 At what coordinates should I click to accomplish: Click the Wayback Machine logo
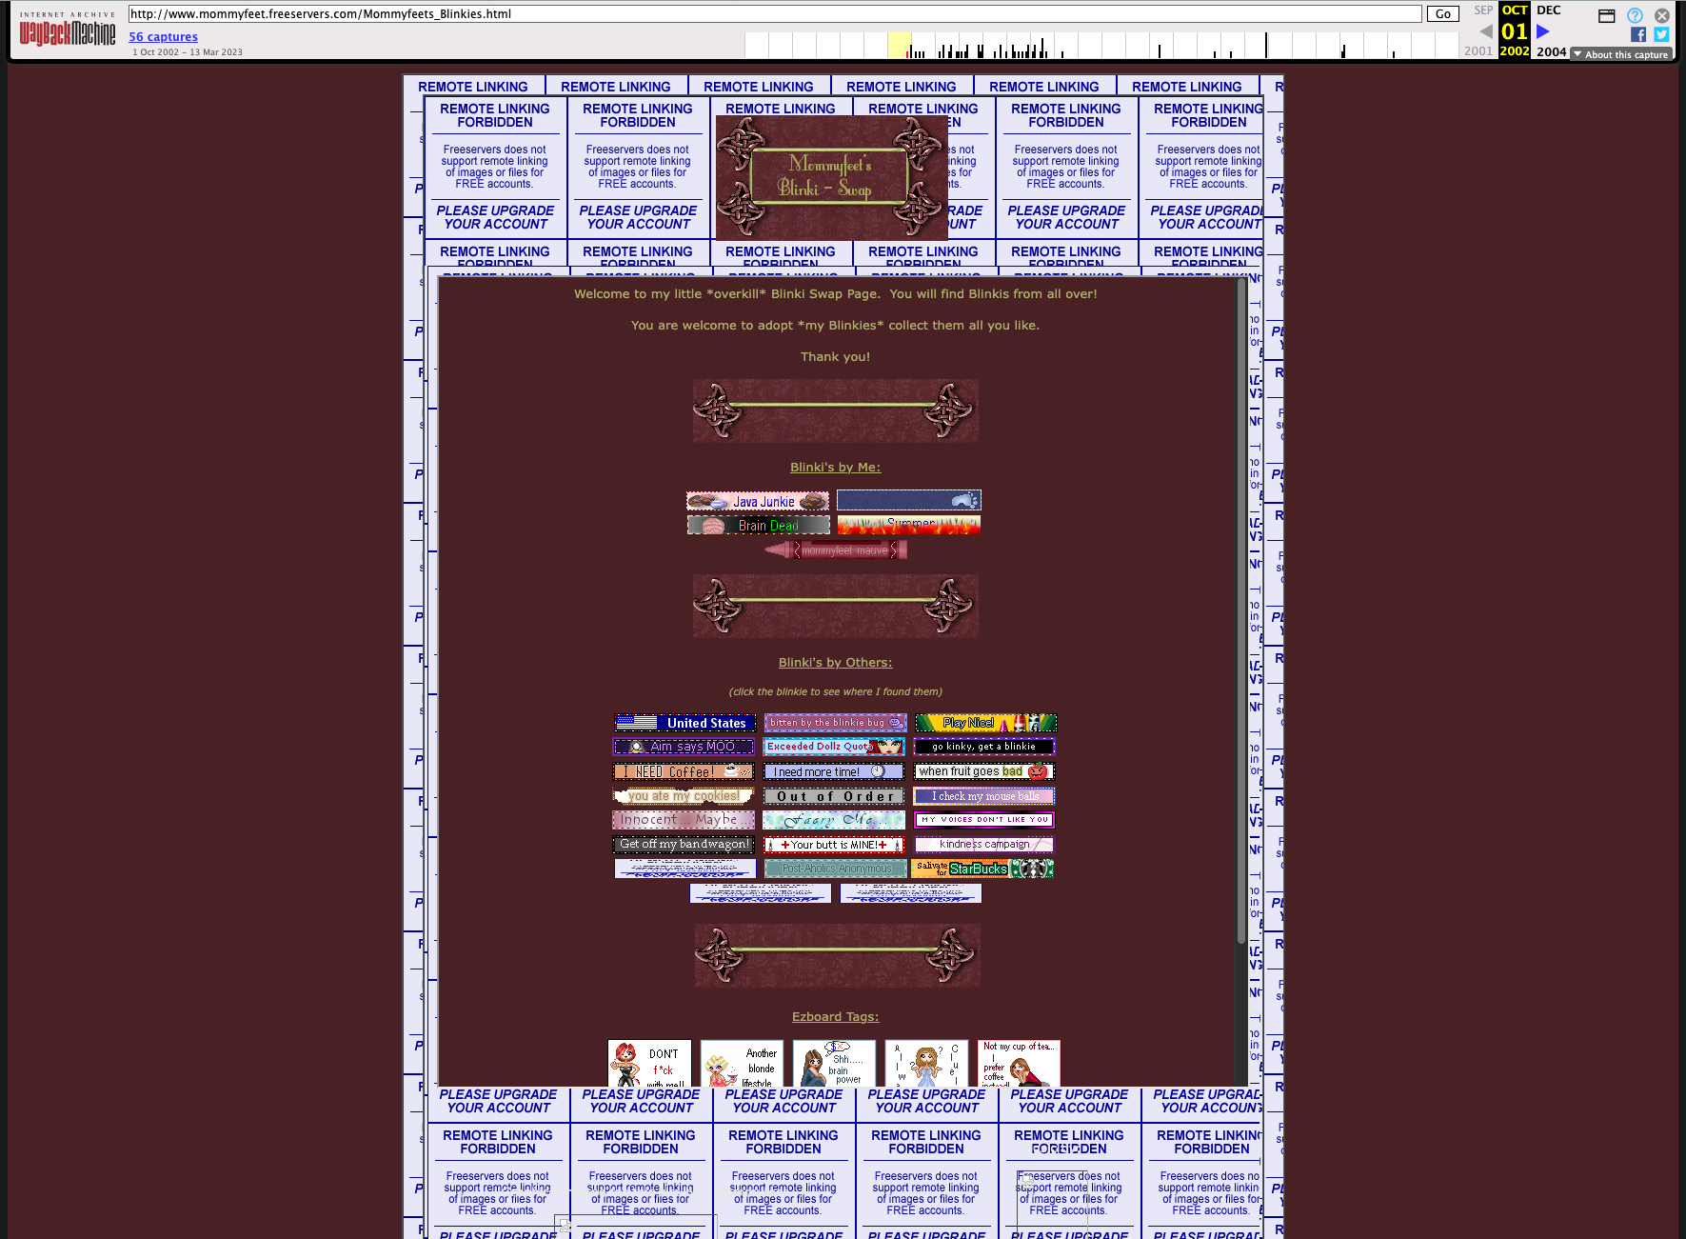click(67, 31)
